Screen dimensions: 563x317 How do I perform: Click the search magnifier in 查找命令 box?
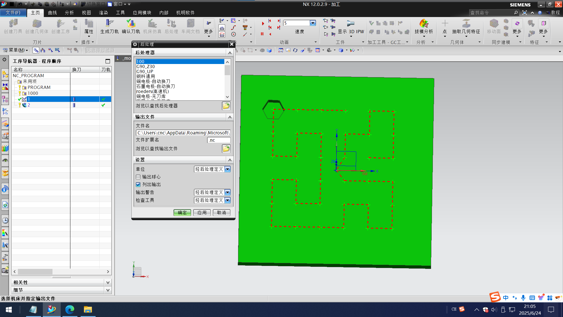516,13
